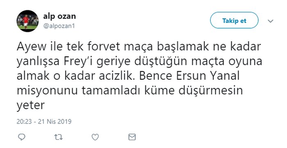The image size is (287, 148).
Task: Follow the account with Takip et button
Action: (x=234, y=20)
